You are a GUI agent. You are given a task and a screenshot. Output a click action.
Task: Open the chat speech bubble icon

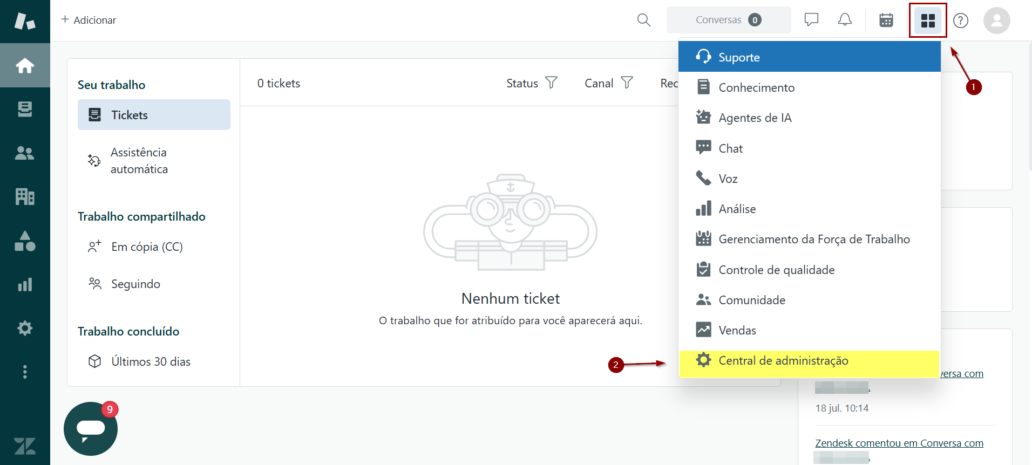coord(811,20)
